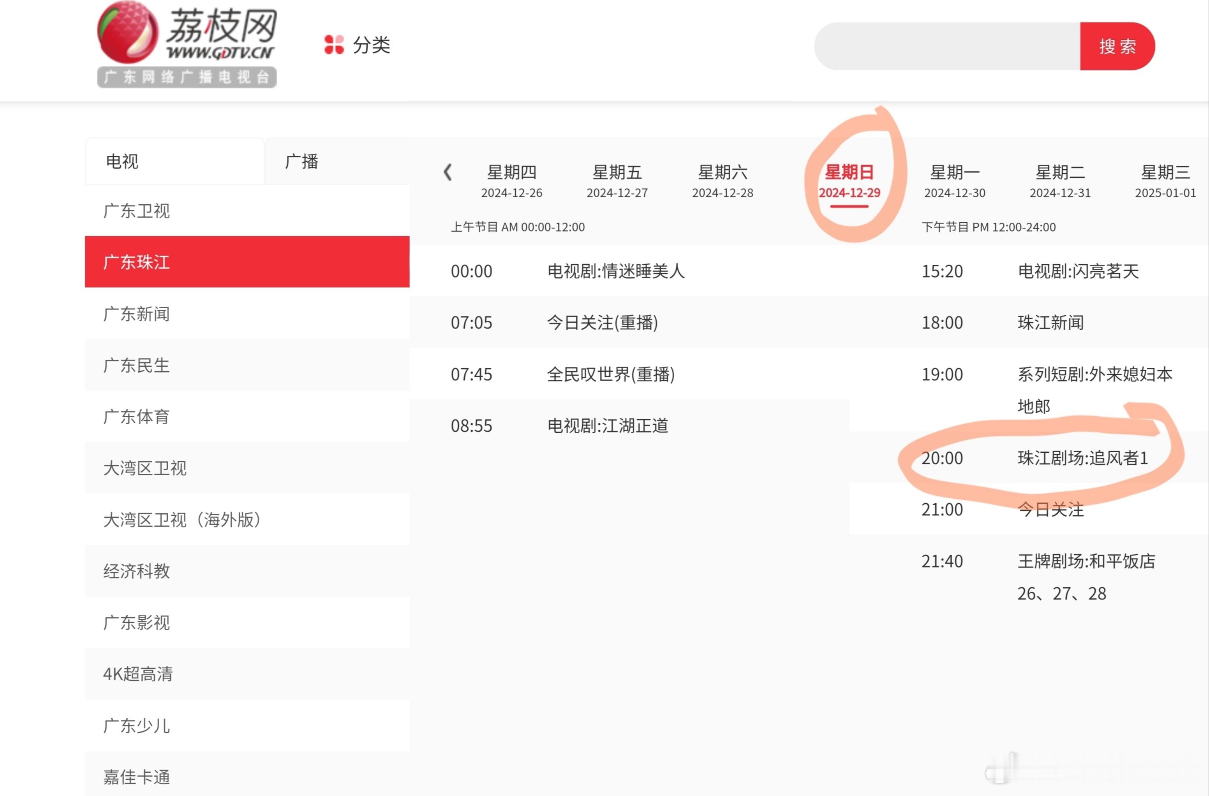Image resolution: width=1209 pixels, height=796 pixels.
Task: Click program 全民叹世界(重播) at 07:45
Action: click(611, 374)
